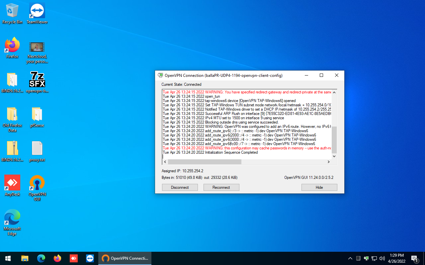Select the Nextcloud video file thumbnail
The height and width of the screenshot is (265, 425).
[x=37, y=47]
